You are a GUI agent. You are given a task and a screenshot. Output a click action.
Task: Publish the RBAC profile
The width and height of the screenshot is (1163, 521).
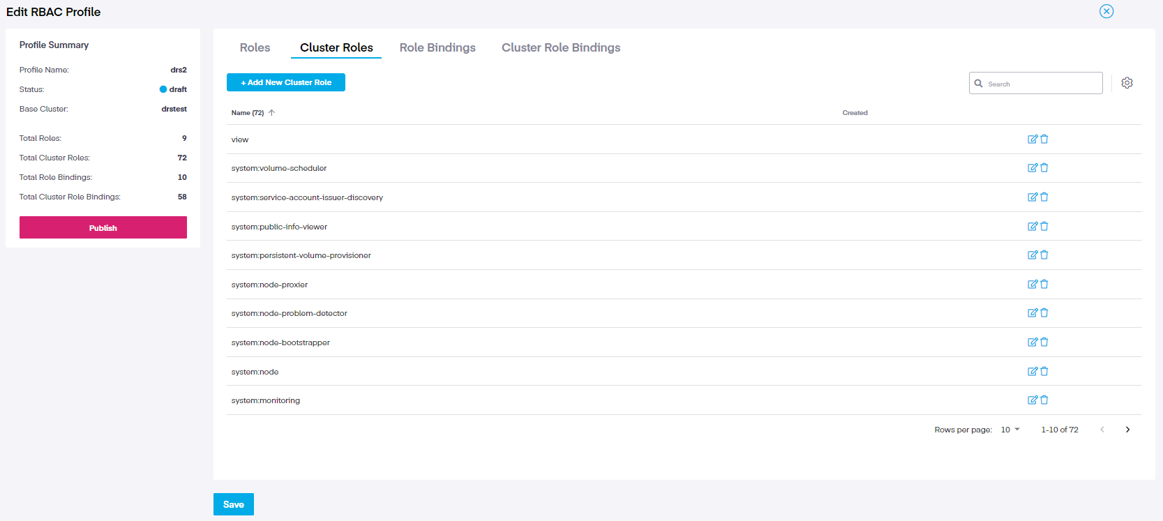[x=103, y=227]
